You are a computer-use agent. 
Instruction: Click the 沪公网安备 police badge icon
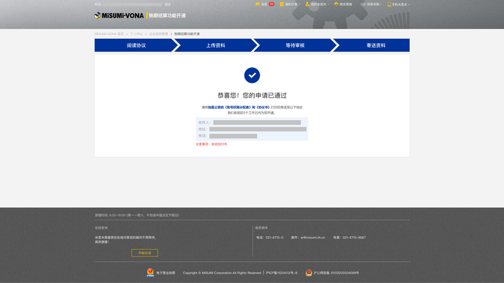[x=309, y=272]
